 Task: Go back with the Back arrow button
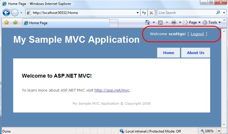click(x=6, y=13)
